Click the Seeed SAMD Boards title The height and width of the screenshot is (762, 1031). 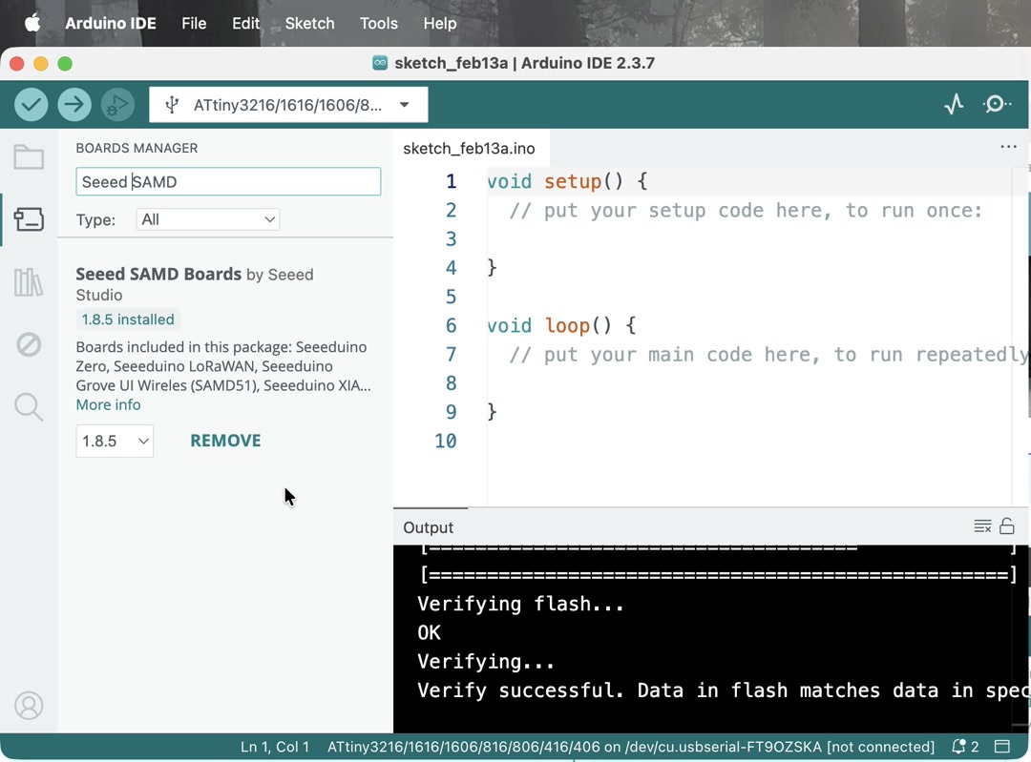158,274
